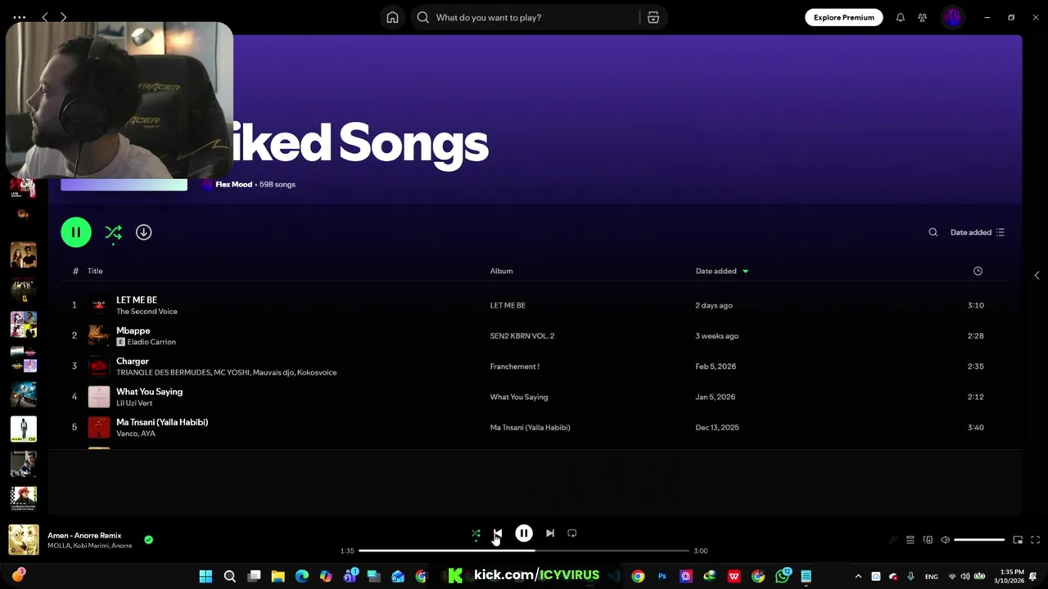Pause playback in the player bar
This screenshot has width=1048, height=589.
tap(524, 533)
